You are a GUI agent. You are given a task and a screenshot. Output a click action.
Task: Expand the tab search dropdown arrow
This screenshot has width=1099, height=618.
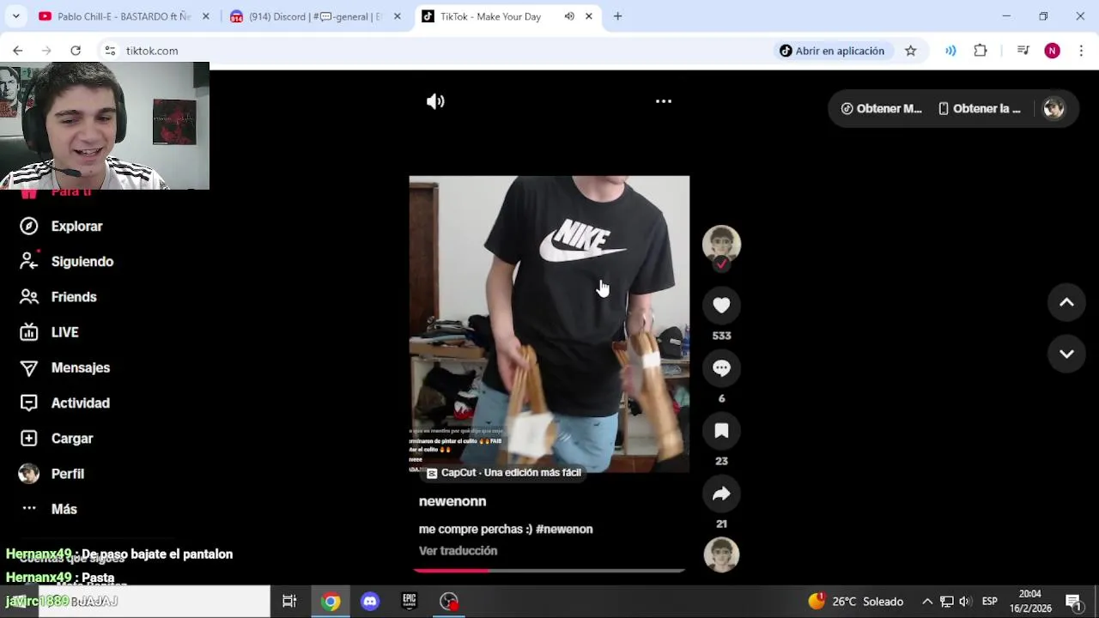pos(15,16)
